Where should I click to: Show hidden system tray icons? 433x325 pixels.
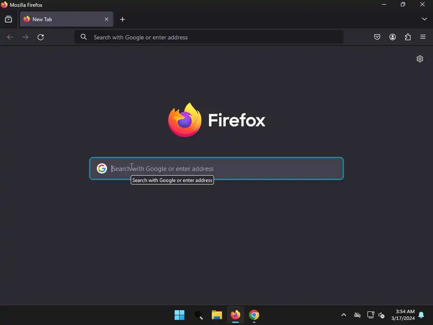(x=344, y=315)
